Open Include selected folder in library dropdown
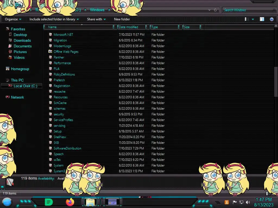Image resolution: width=278 pixels, height=208 pixels. click(54, 19)
